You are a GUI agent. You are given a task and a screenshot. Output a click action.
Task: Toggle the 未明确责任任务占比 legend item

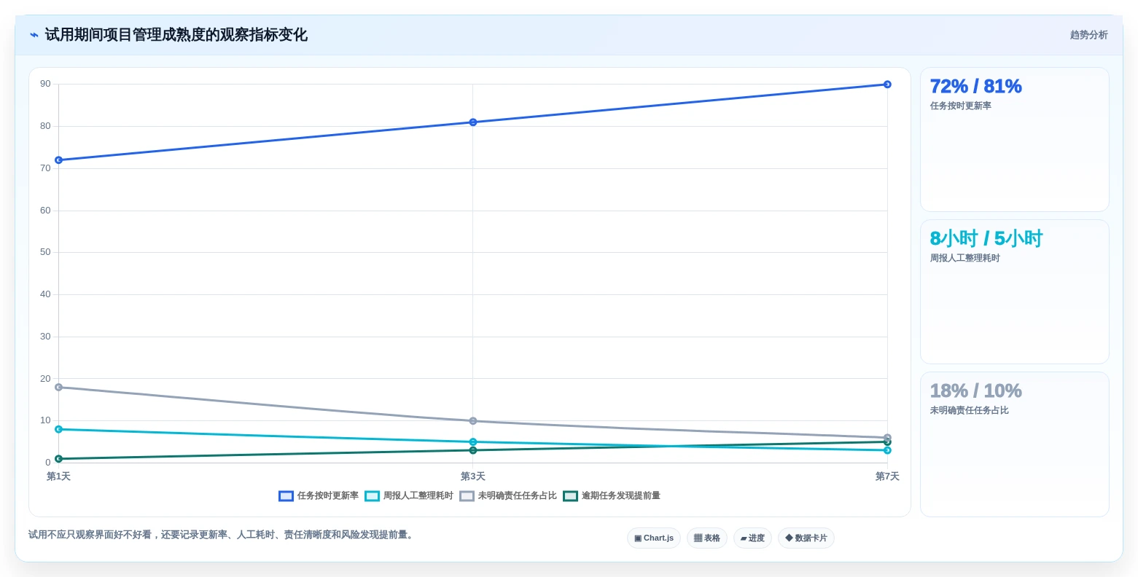pyautogui.click(x=508, y=496)
